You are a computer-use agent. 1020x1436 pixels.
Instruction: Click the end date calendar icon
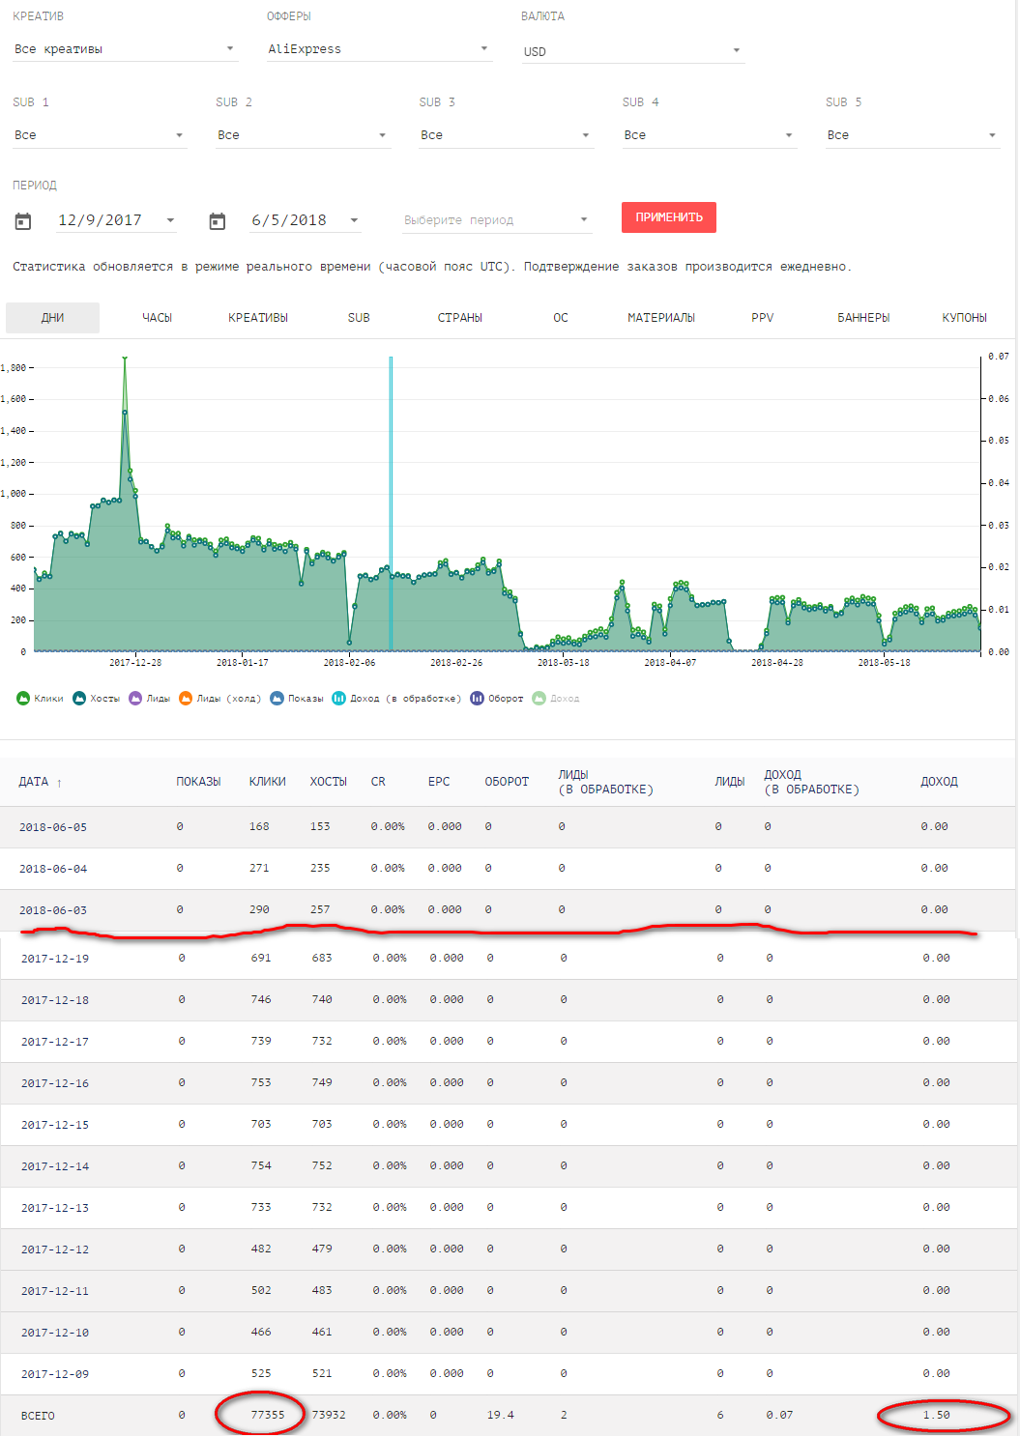(218, 221)
